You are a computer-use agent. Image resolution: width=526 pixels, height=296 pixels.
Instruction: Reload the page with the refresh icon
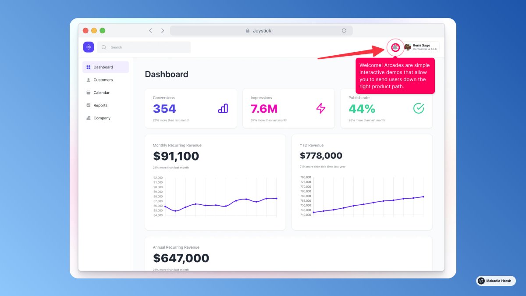coord(344,31)
